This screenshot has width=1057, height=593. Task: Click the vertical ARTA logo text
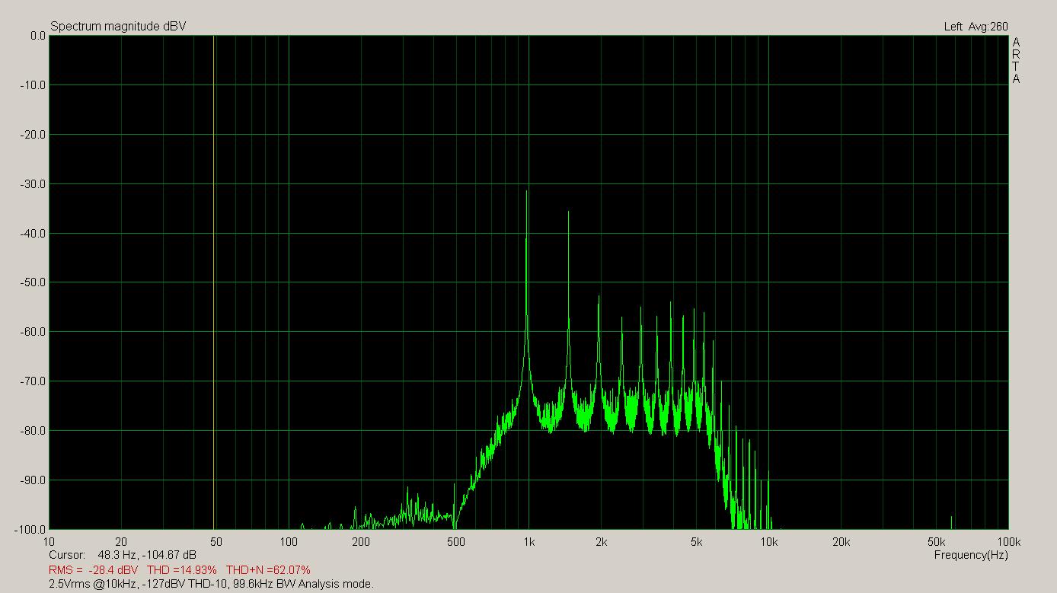click(1016, 60)
